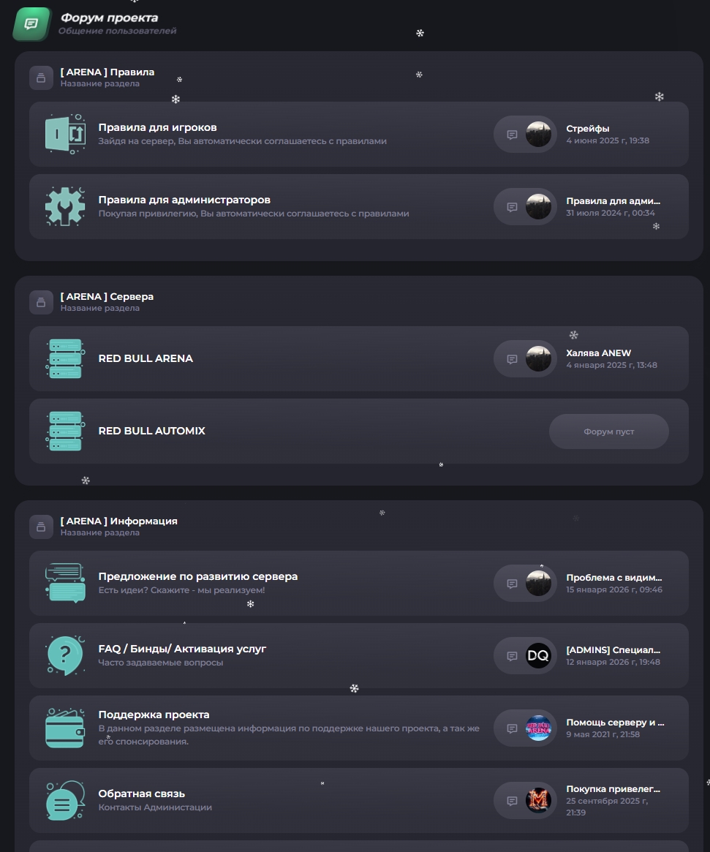
Task: Click the Форум пуст button
Action: [x=608, y=431]
